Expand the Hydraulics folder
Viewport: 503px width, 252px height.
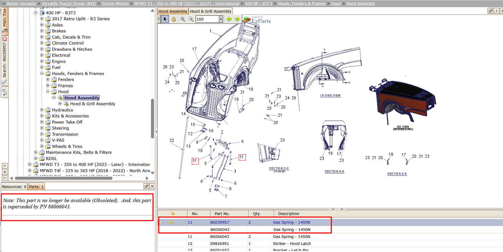coord(42,110)
